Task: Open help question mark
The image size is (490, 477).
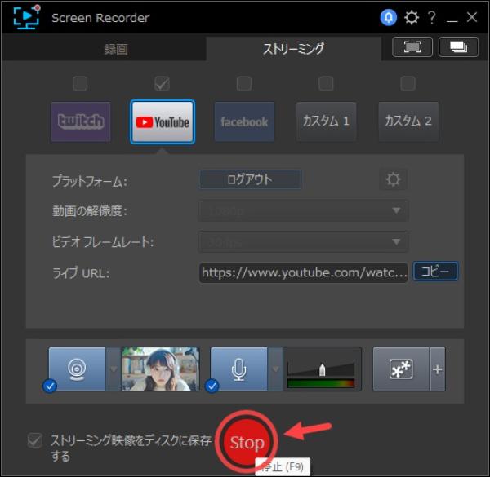Action: click(432, 17)
